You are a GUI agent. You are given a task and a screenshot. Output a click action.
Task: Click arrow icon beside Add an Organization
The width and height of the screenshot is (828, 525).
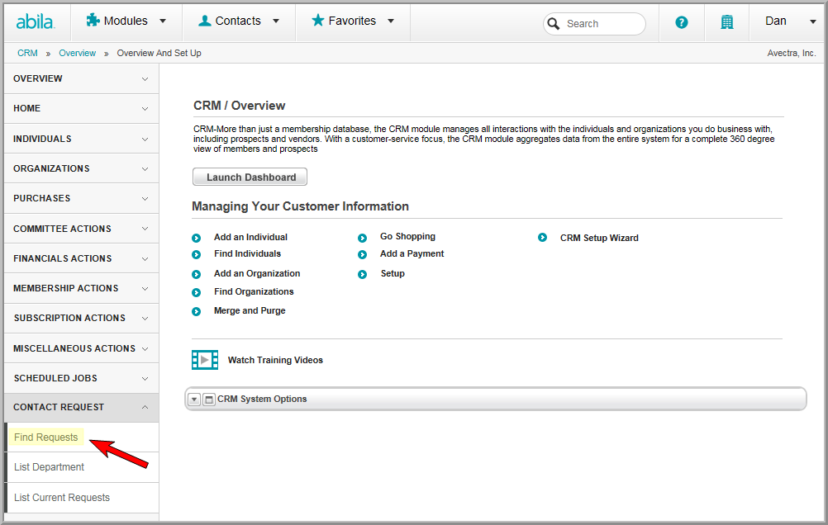pyautogui.click(x=197, y=274)
